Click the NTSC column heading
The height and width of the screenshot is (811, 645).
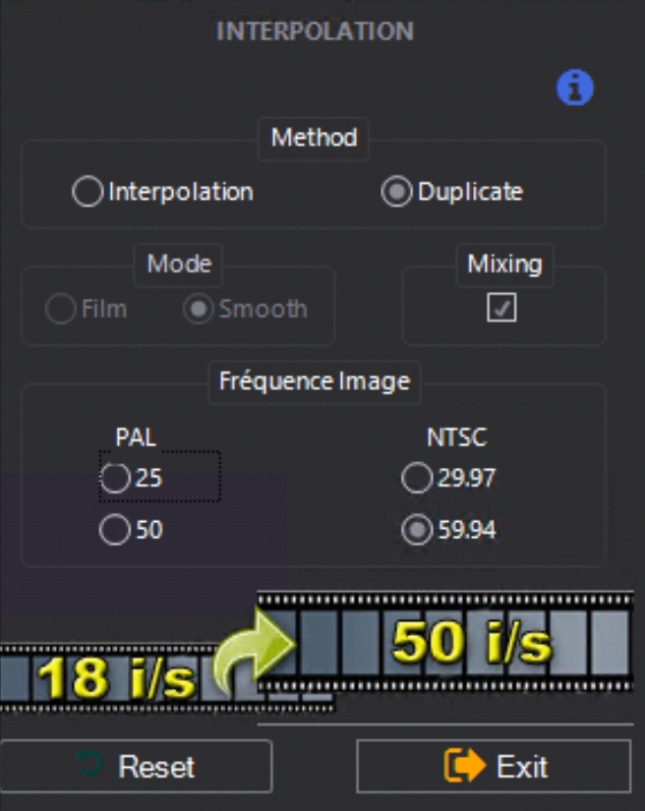coord(456,437)
